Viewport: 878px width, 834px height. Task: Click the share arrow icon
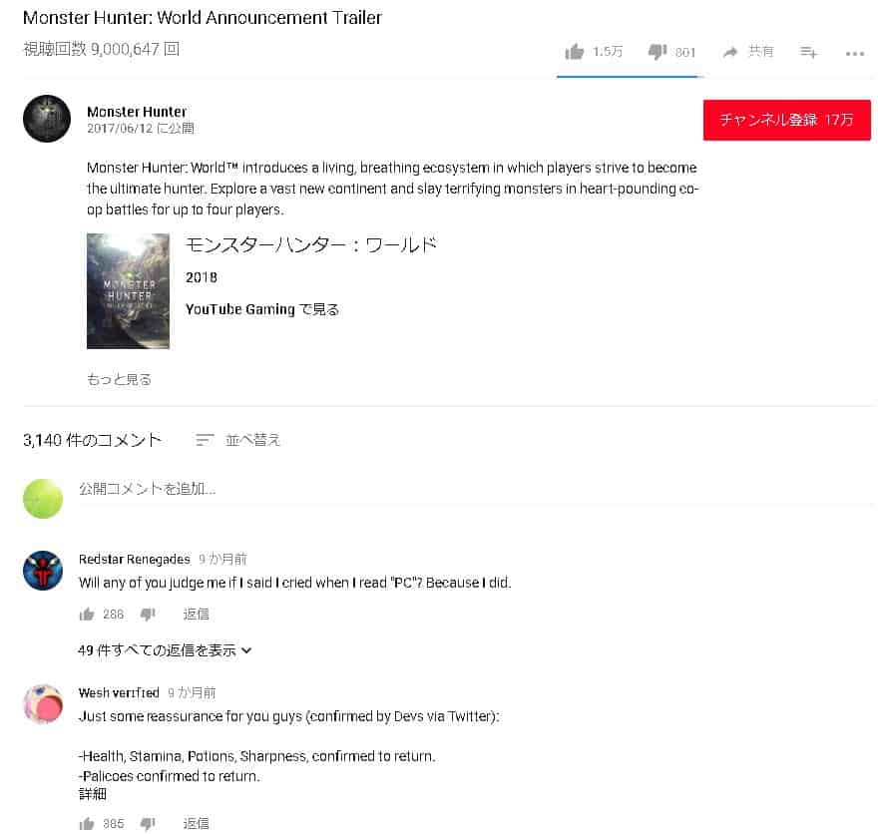[730, 52]
